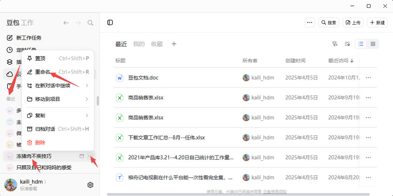Add a new tab with the plus icon
Image resolution: width=393 pixels, height=196 pixels.
174,44
